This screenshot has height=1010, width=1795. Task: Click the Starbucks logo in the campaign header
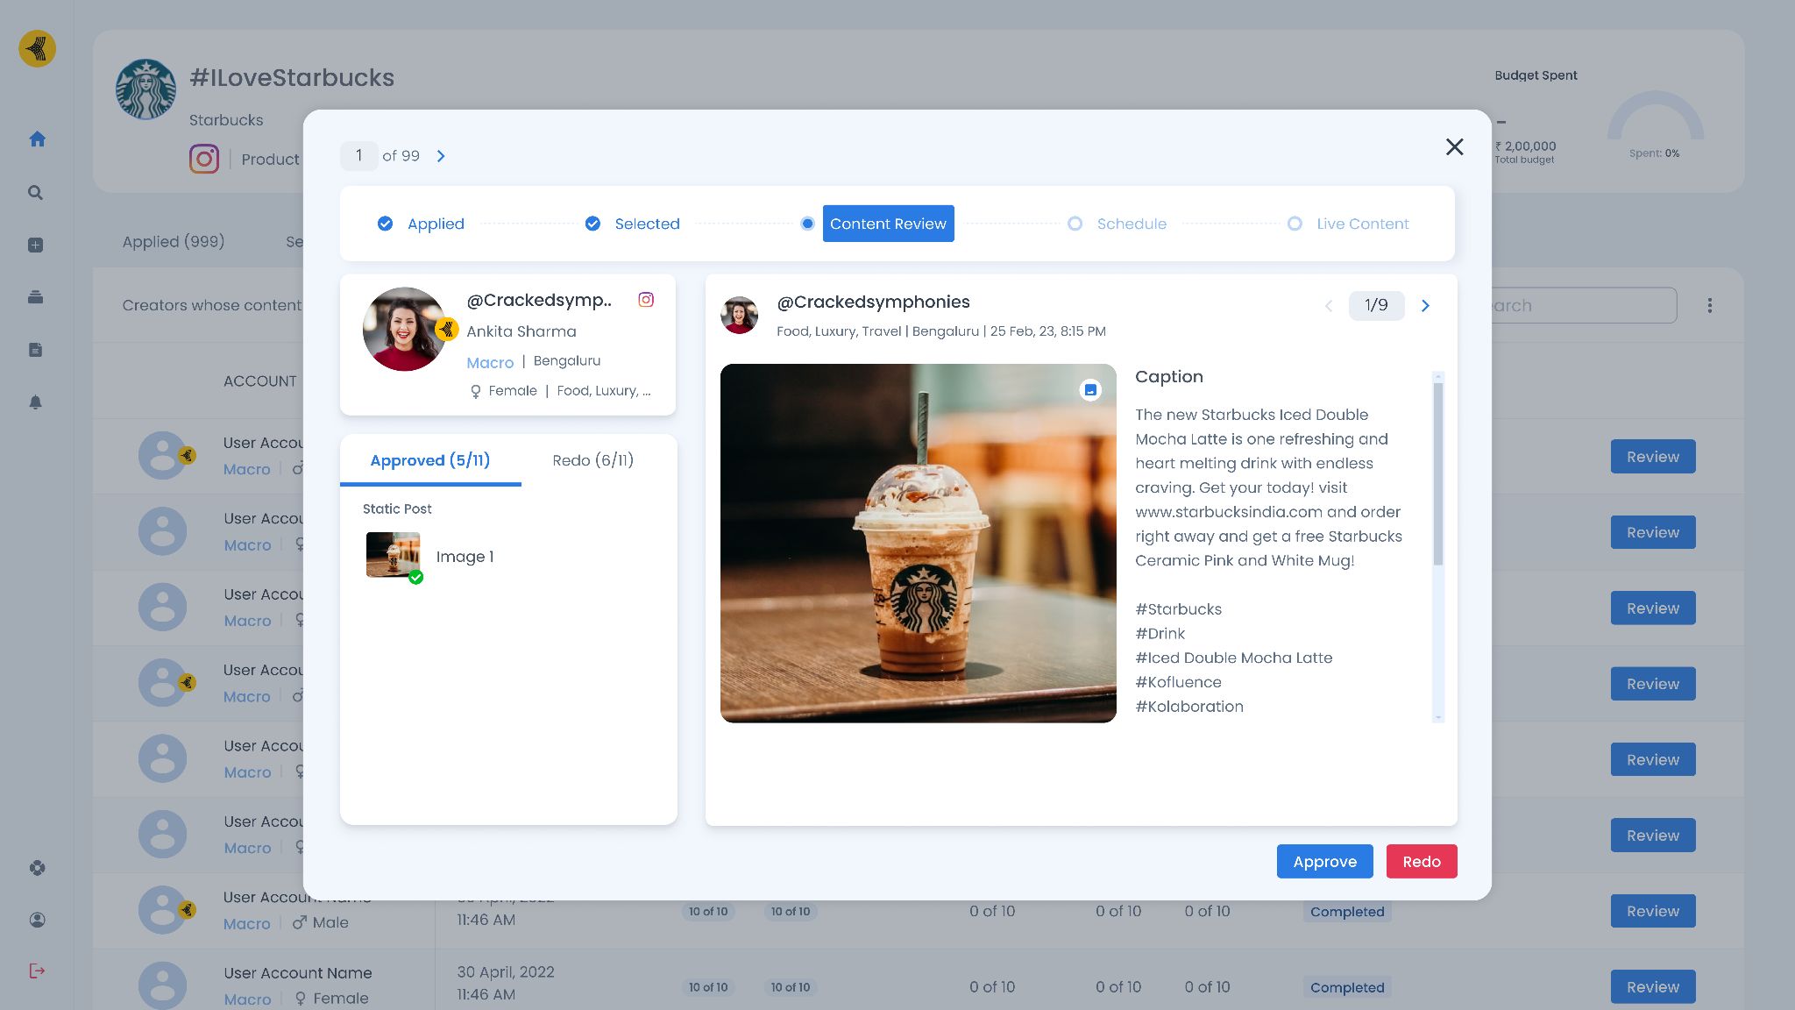pyautogui.click(x=145, y=89)
